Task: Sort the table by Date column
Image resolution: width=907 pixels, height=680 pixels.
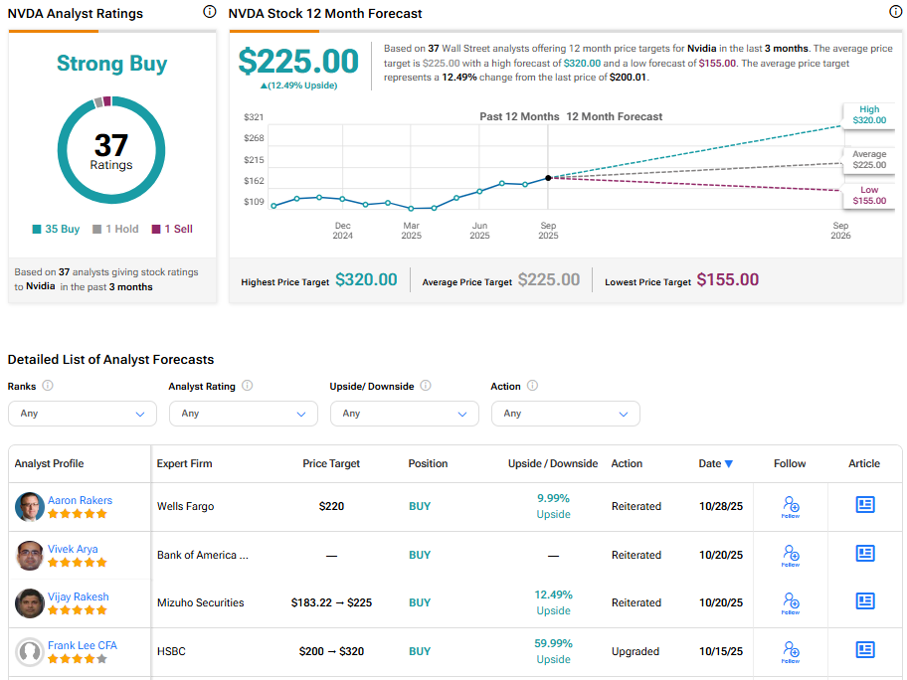Action: (x=715, y=463)
